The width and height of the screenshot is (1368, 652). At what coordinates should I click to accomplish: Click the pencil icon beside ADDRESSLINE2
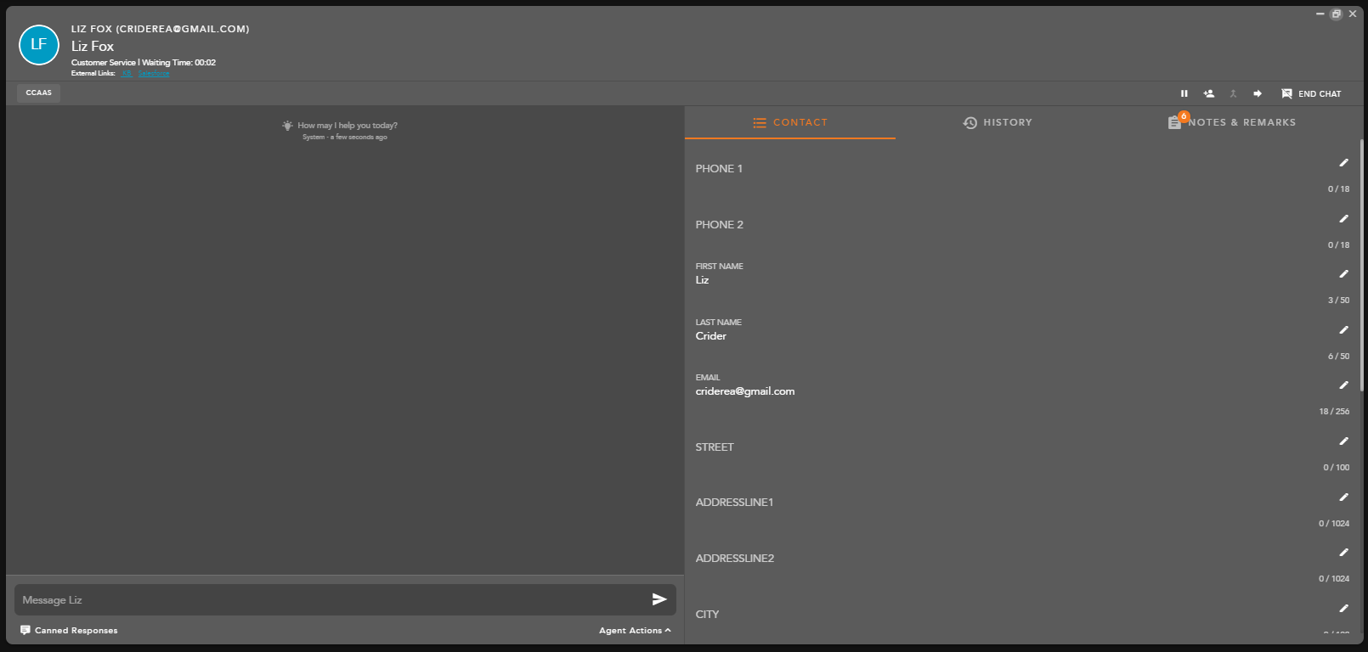coord(1343,553)
